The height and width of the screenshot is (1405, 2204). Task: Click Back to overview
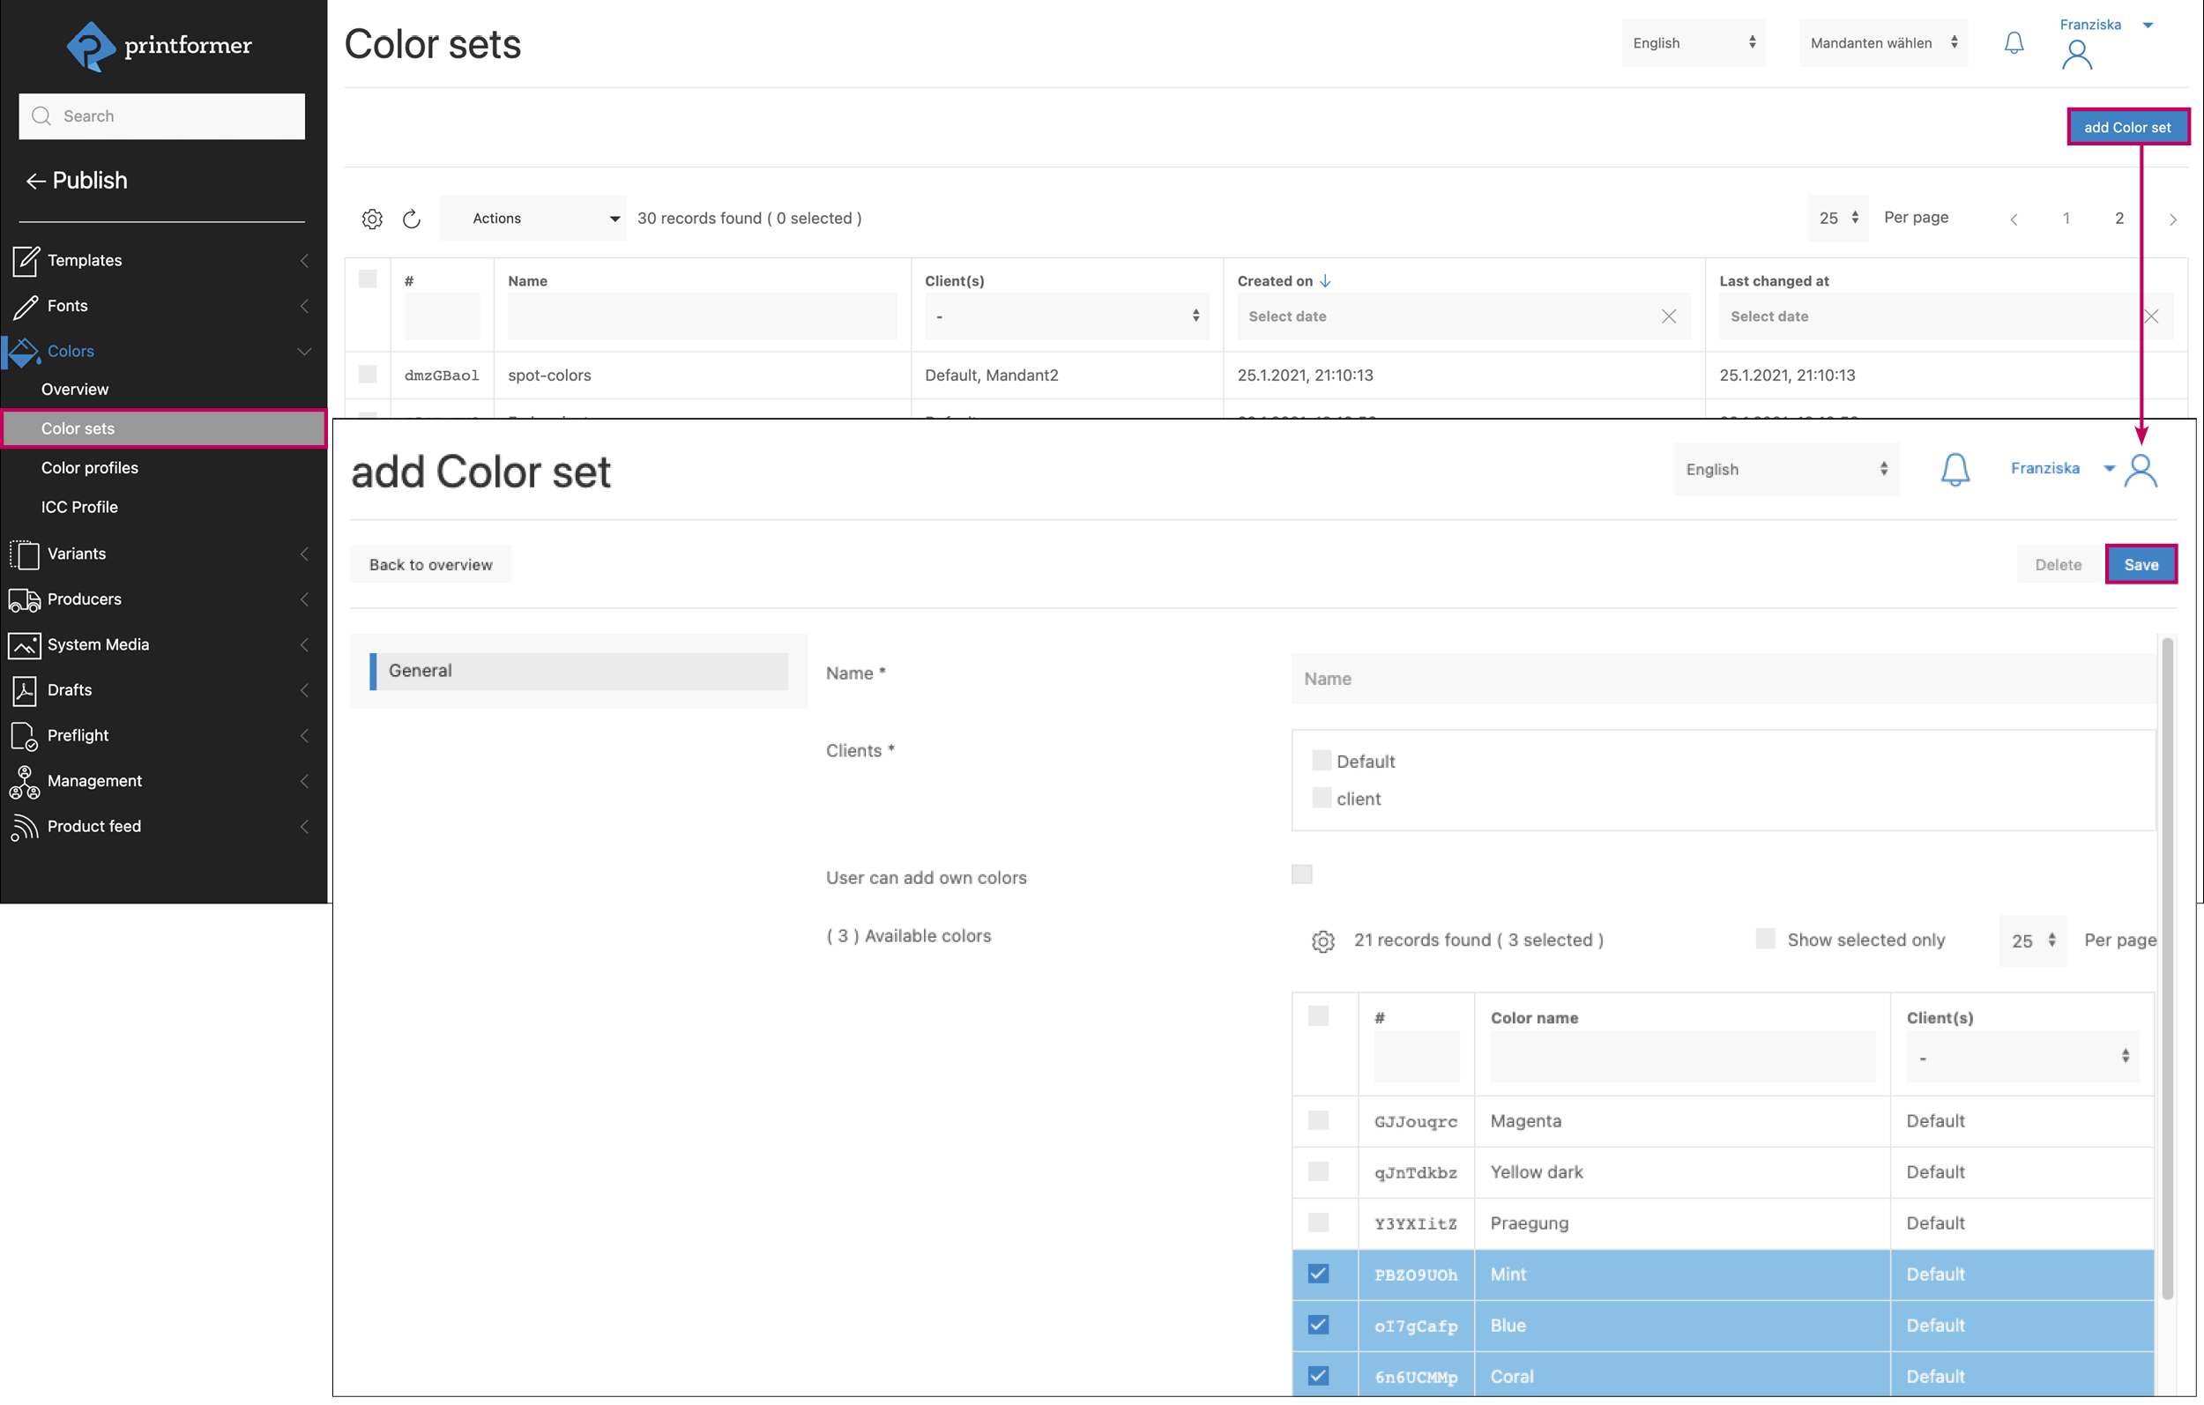[x=430, y=565]
